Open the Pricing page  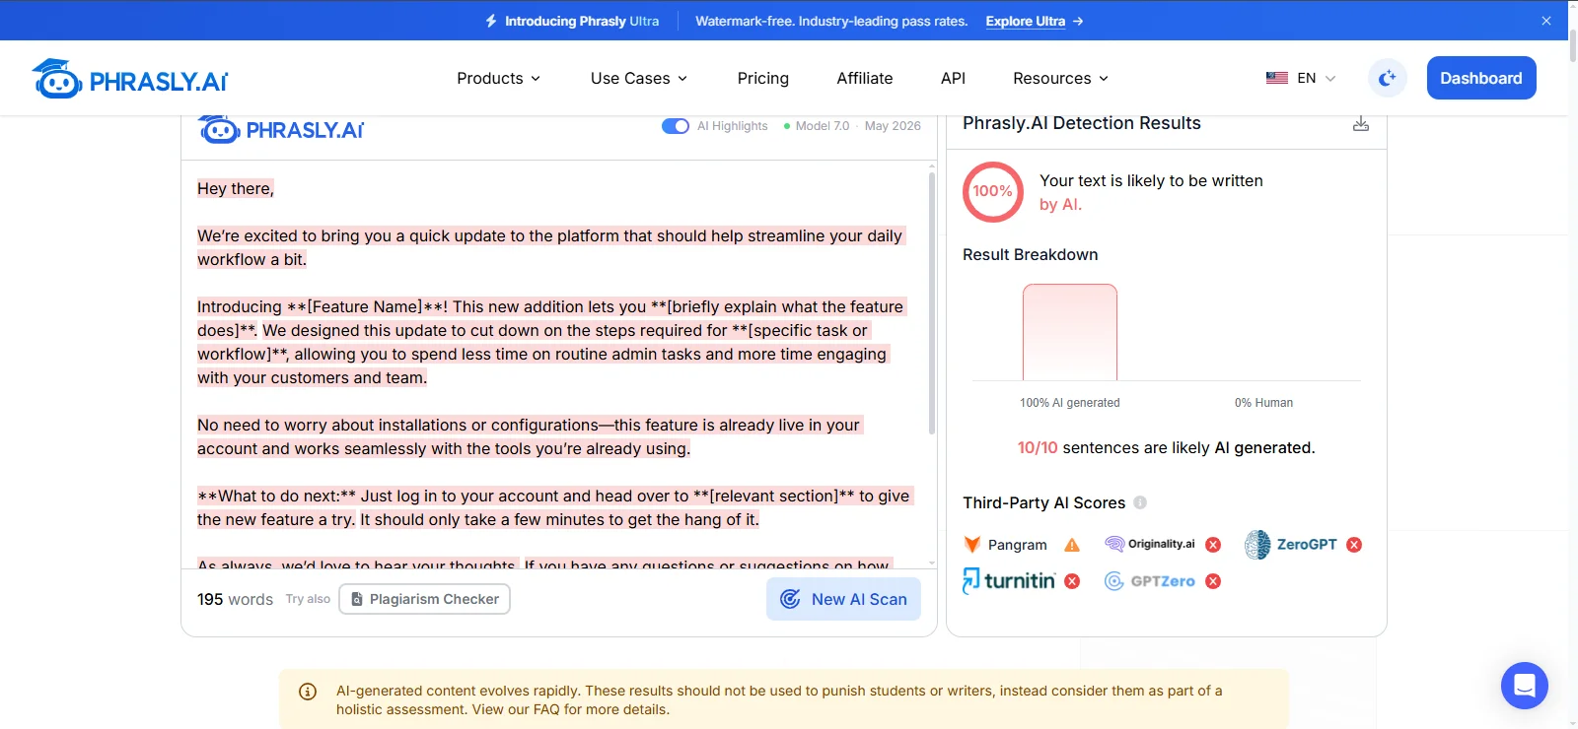pyautogui.click(x=763, y=79)
